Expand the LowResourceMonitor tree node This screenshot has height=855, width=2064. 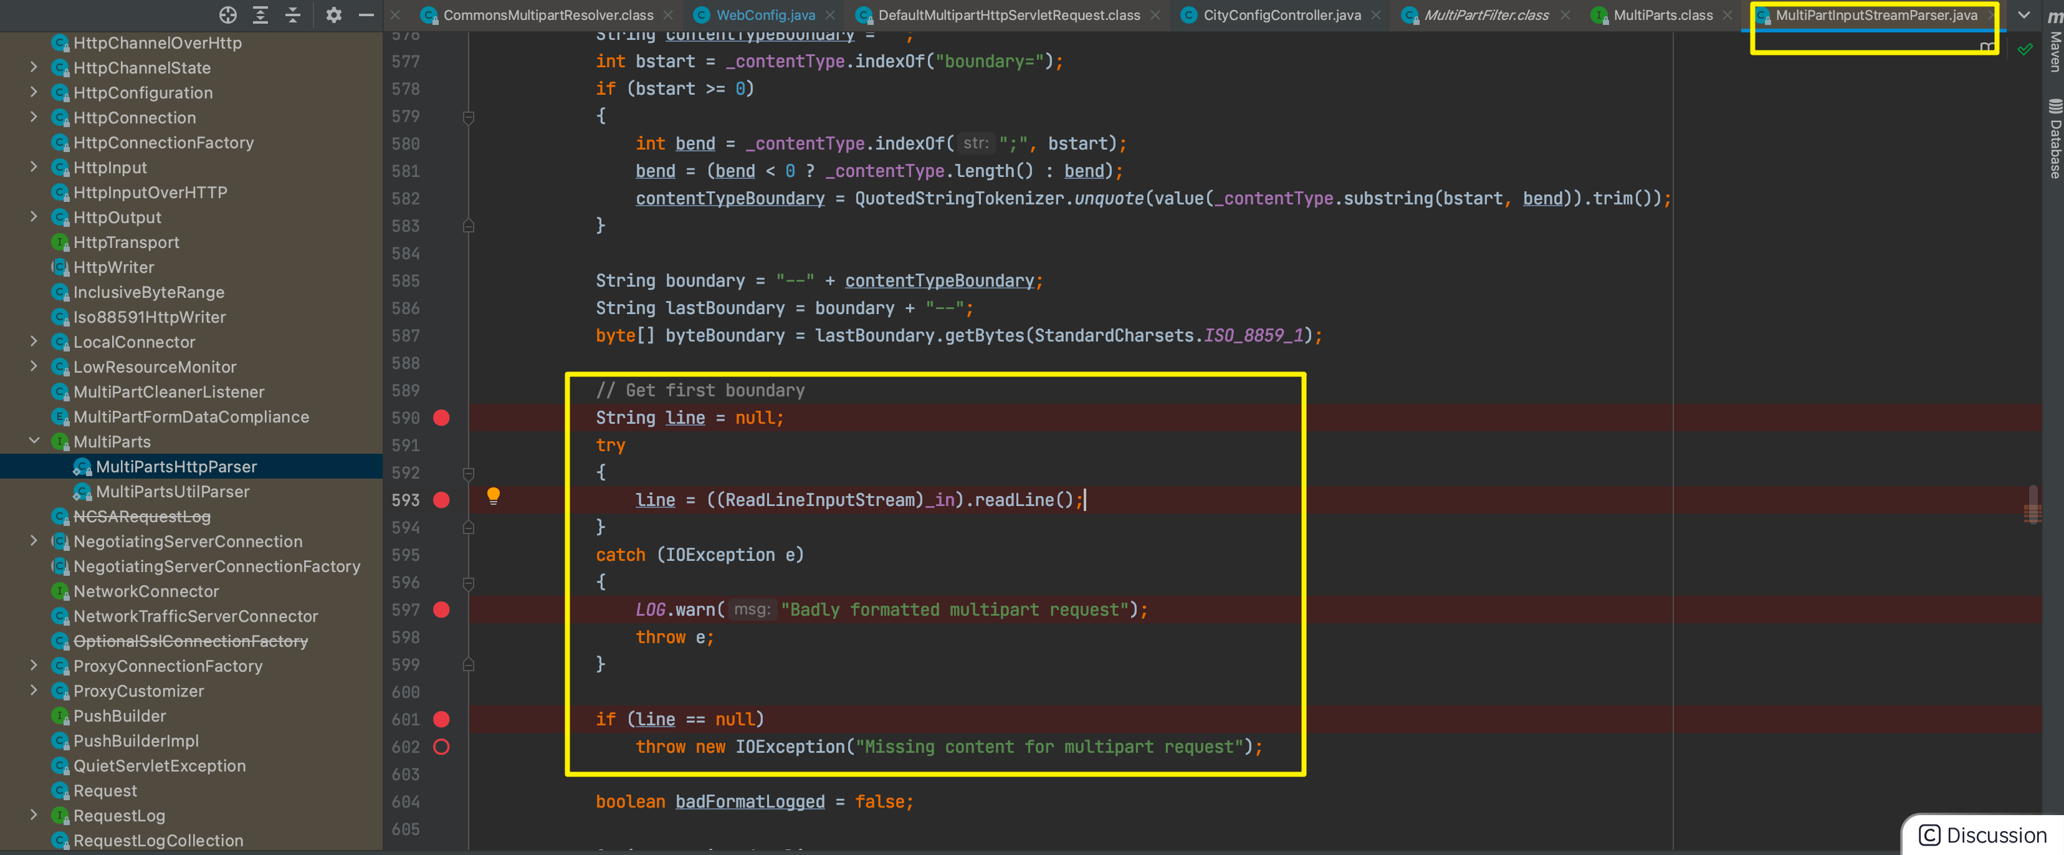[x=34, y=366]
